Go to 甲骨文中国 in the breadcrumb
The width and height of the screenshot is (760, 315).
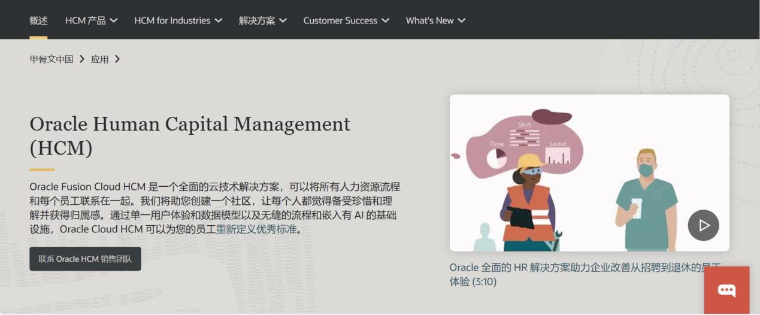click(x=52, y=59)
